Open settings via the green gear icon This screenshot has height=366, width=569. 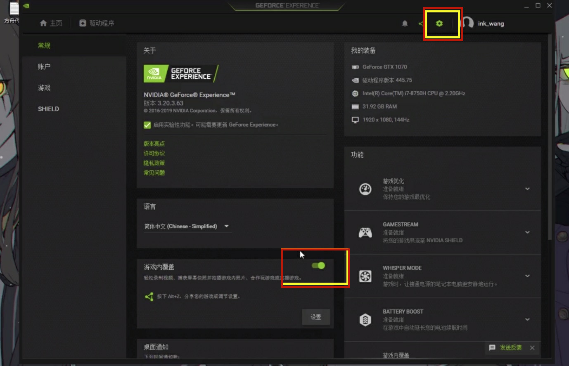pyautogui.click(x=439, y=24)
